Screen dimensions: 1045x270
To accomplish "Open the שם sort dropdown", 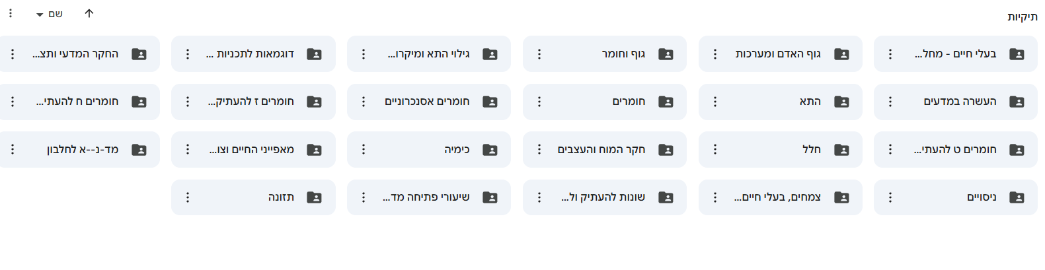I will (x=50, y=14).
